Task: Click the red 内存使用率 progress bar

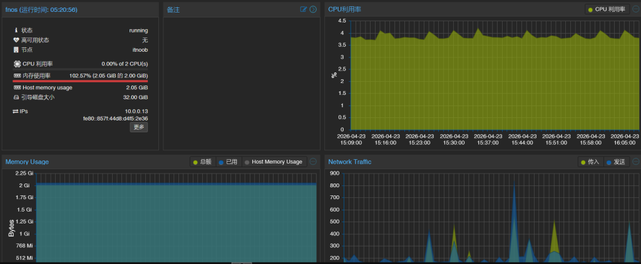Action: (80, 81)
